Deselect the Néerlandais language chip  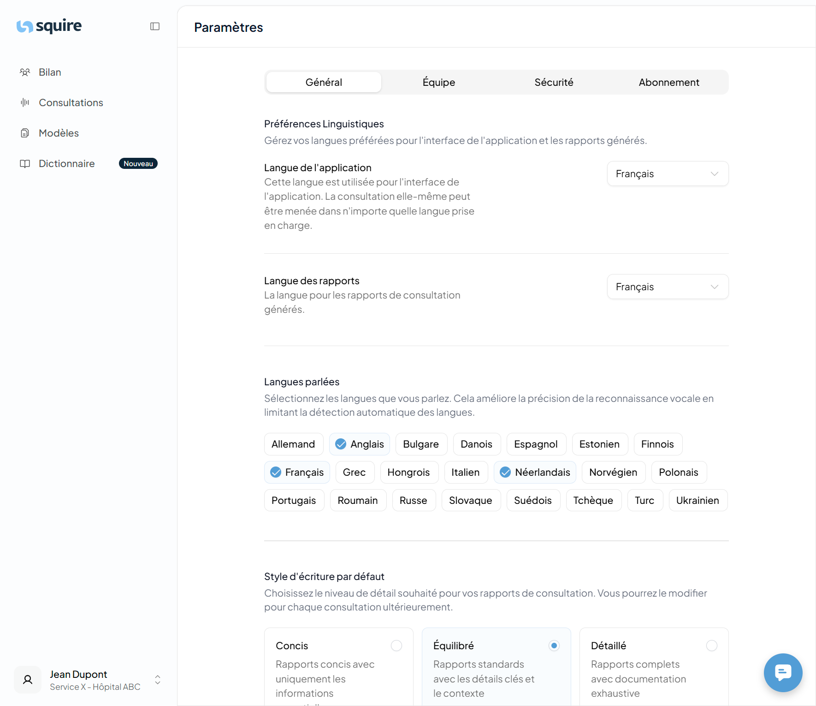click(x=535, y=472)
